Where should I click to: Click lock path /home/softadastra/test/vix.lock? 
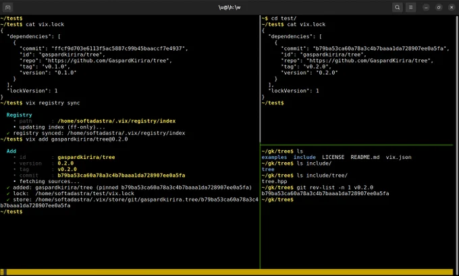[84, 193]
